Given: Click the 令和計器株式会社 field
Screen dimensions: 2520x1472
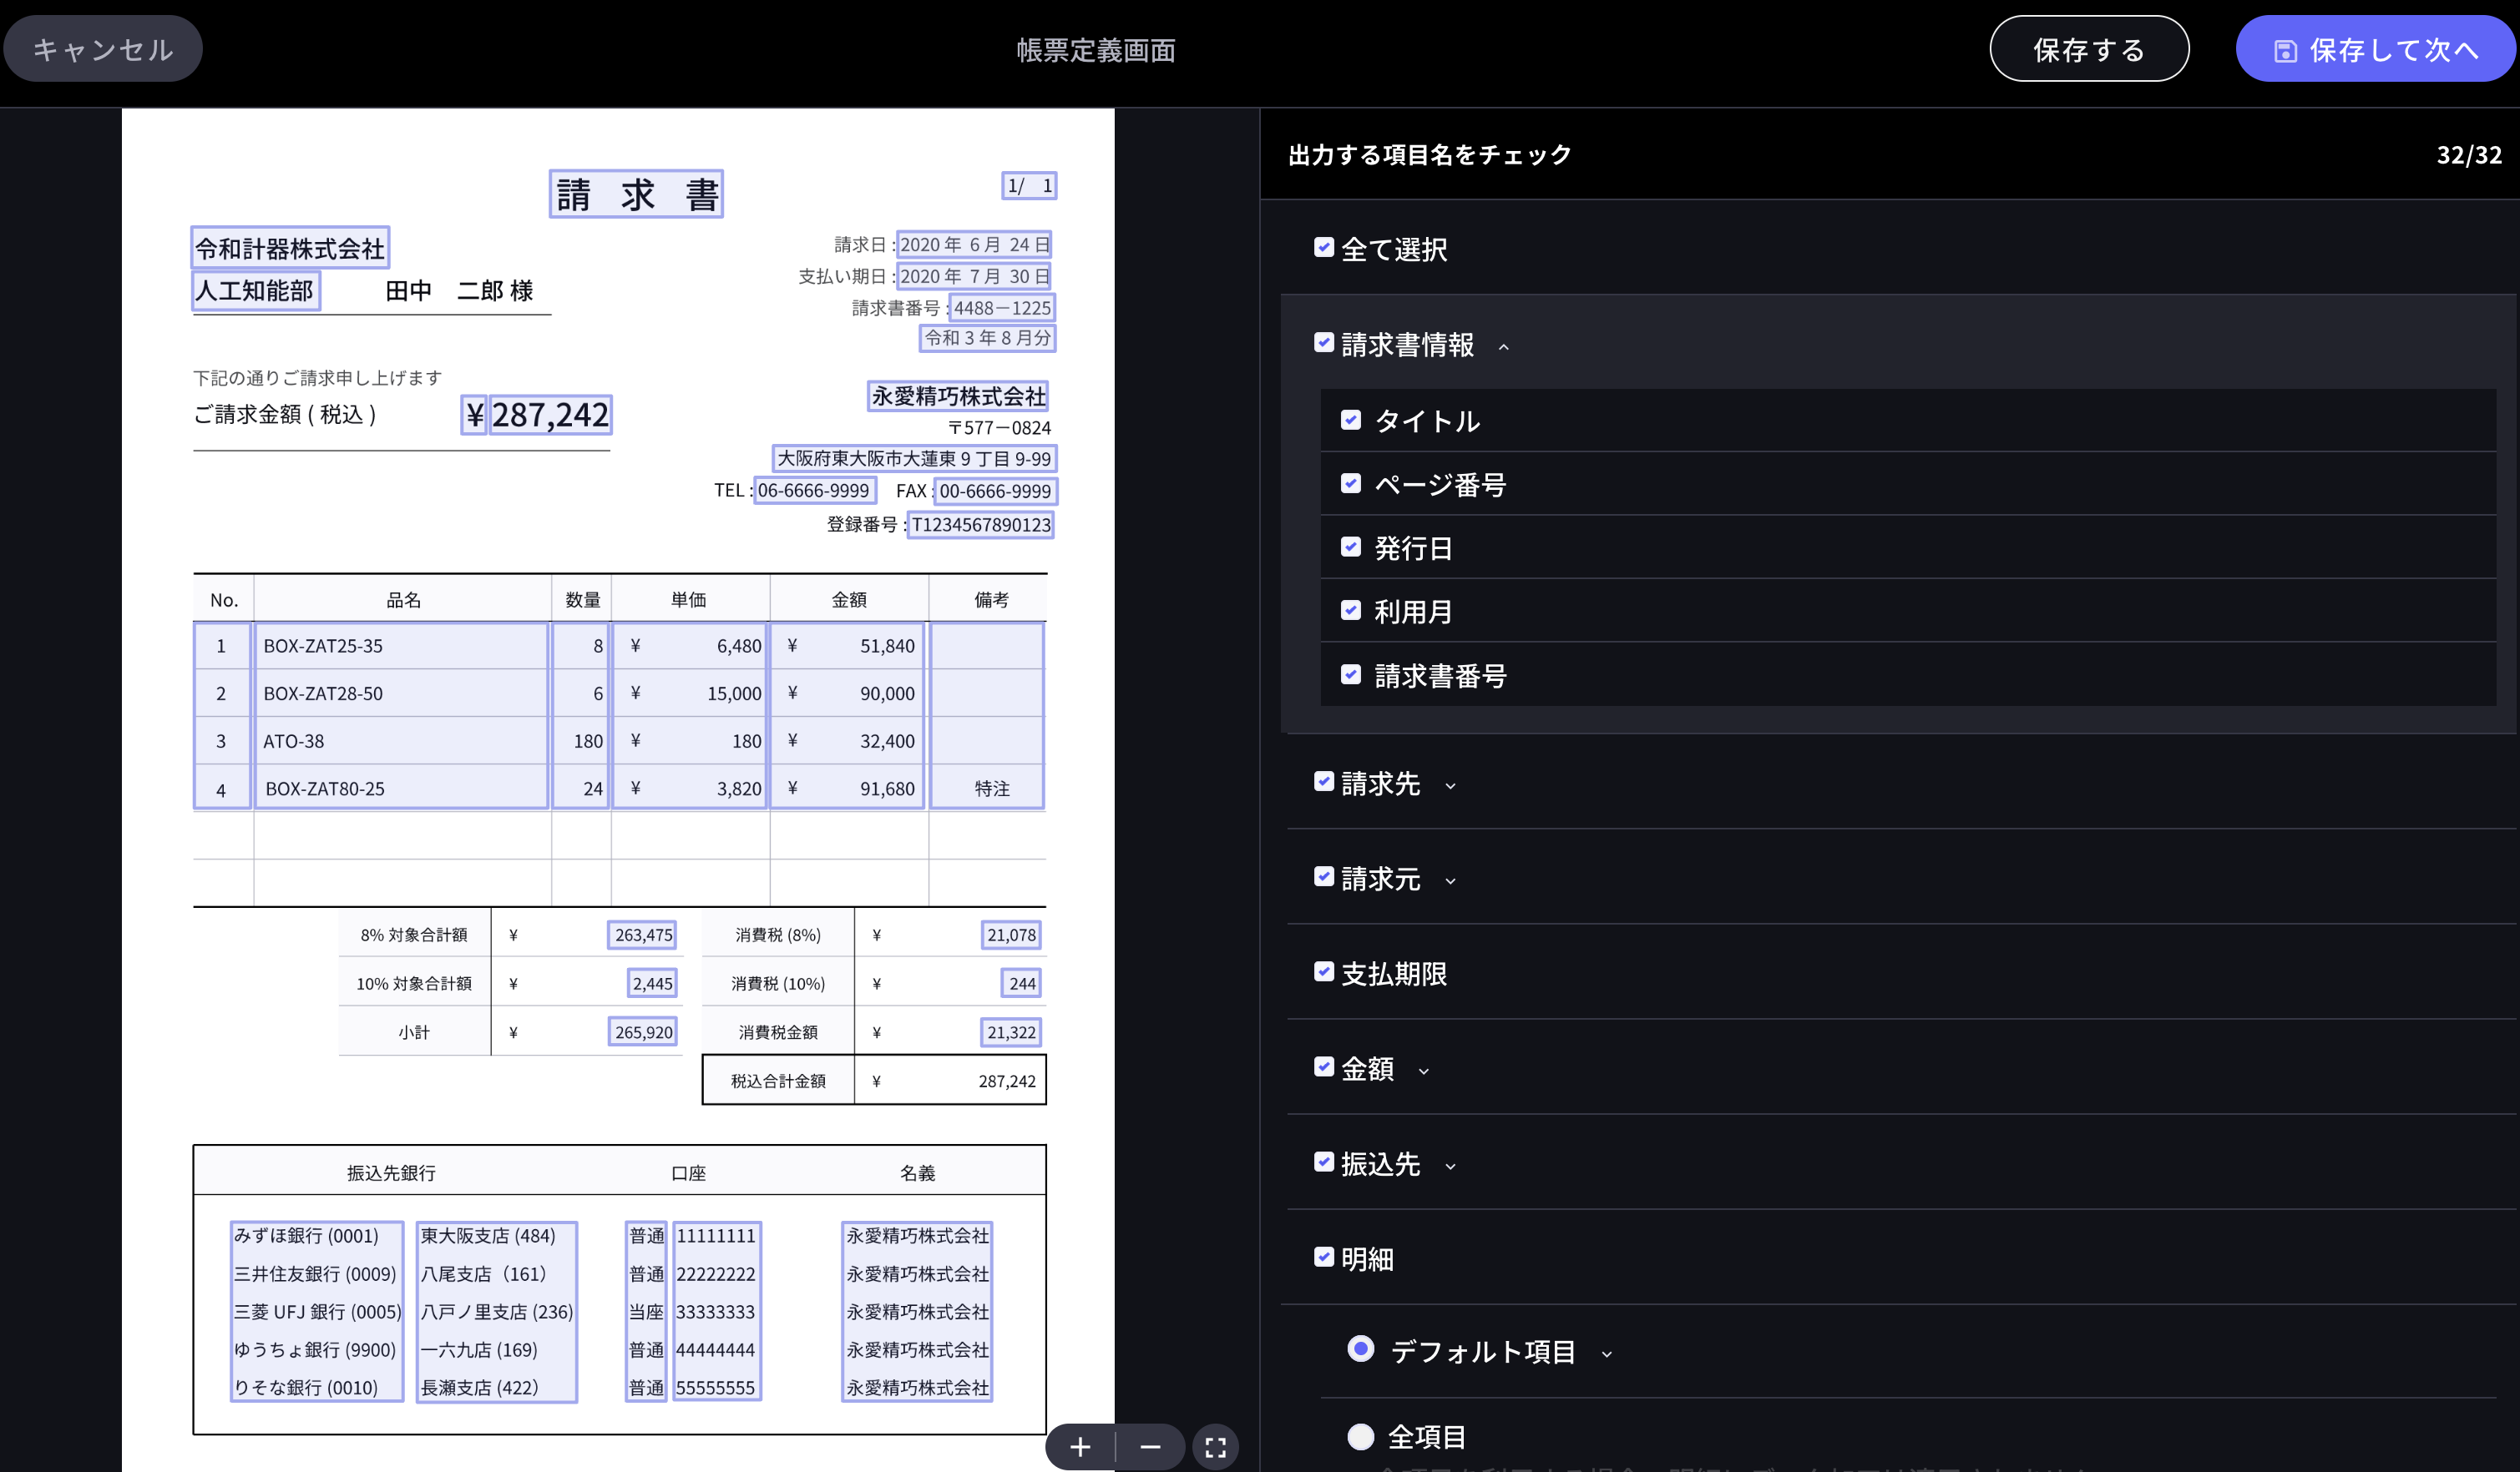Looking at the screenshot, I should 290,248.
